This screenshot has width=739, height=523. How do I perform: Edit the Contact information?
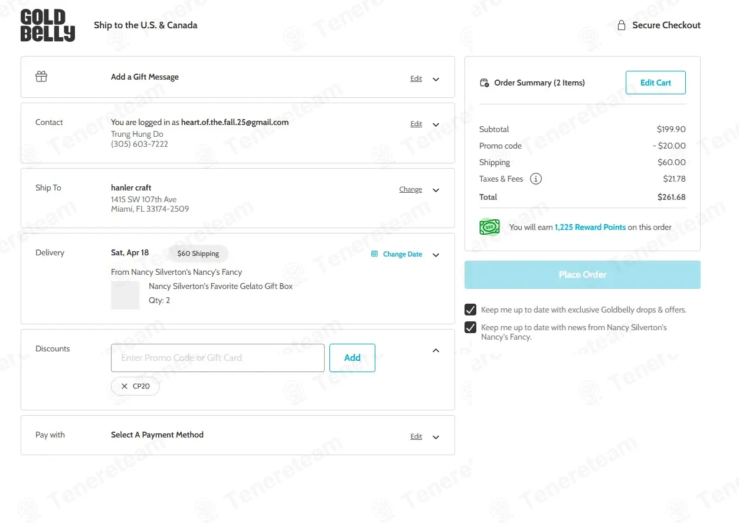tap(416, 124)
